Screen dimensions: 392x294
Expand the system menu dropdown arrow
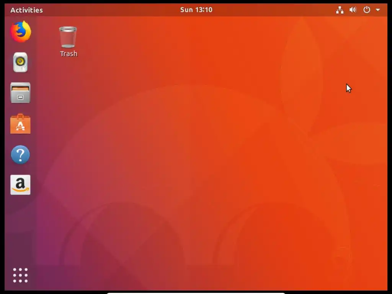pos(378,10)
